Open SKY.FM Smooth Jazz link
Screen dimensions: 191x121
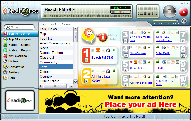point(140,38)
